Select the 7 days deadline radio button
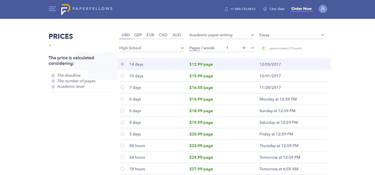This screenshot has width=375, height=175. click(x=122, y=88)
